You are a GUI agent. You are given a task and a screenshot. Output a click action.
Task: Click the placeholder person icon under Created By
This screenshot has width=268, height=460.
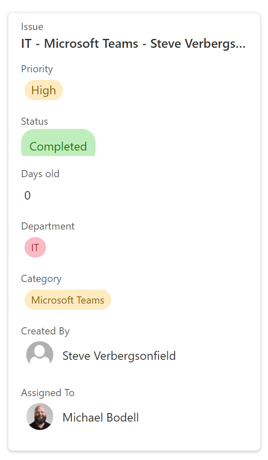pyautogui.click(x=40, y=354)
